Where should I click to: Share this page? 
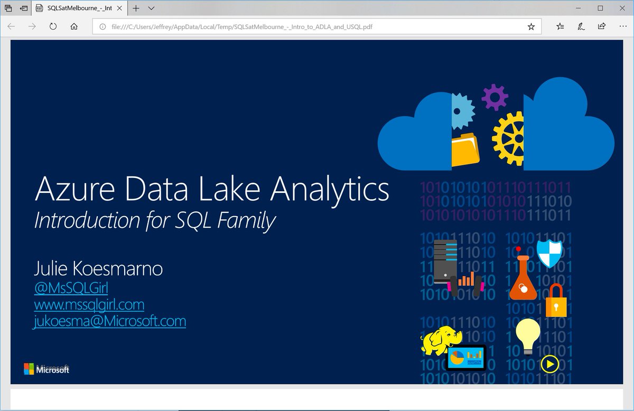(x=602, y=26)
